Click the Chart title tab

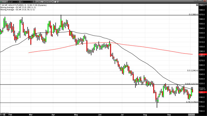[x=4, y=1]
